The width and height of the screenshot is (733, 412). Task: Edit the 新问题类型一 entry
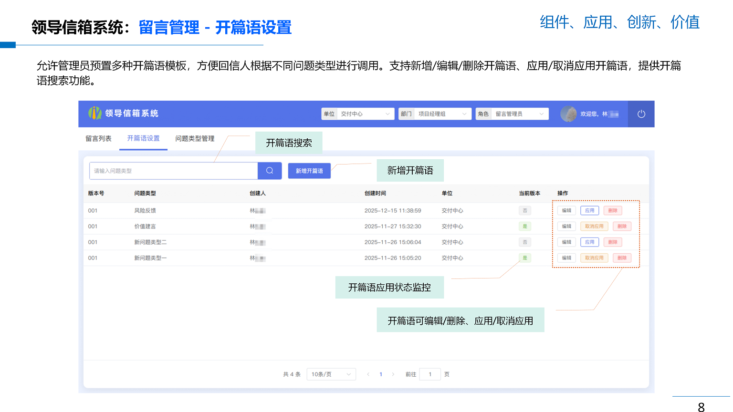(x=566, y=257)
